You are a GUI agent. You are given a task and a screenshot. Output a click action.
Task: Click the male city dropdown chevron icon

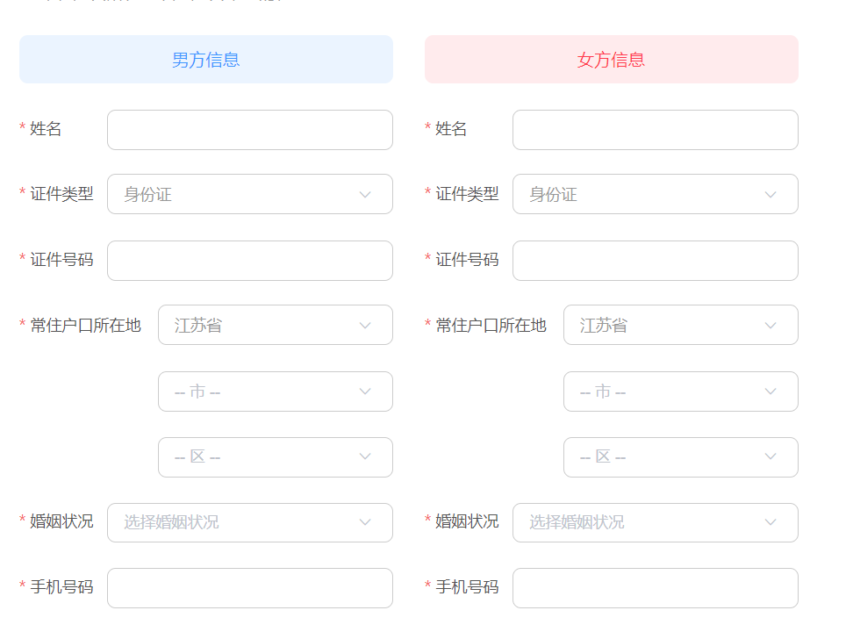[365, 391]
